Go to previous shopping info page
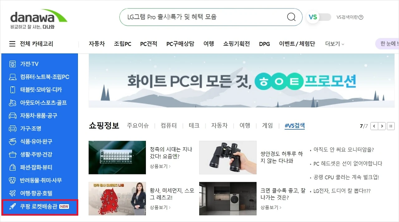This screenshot has width=399, height=222. [374, 126]
